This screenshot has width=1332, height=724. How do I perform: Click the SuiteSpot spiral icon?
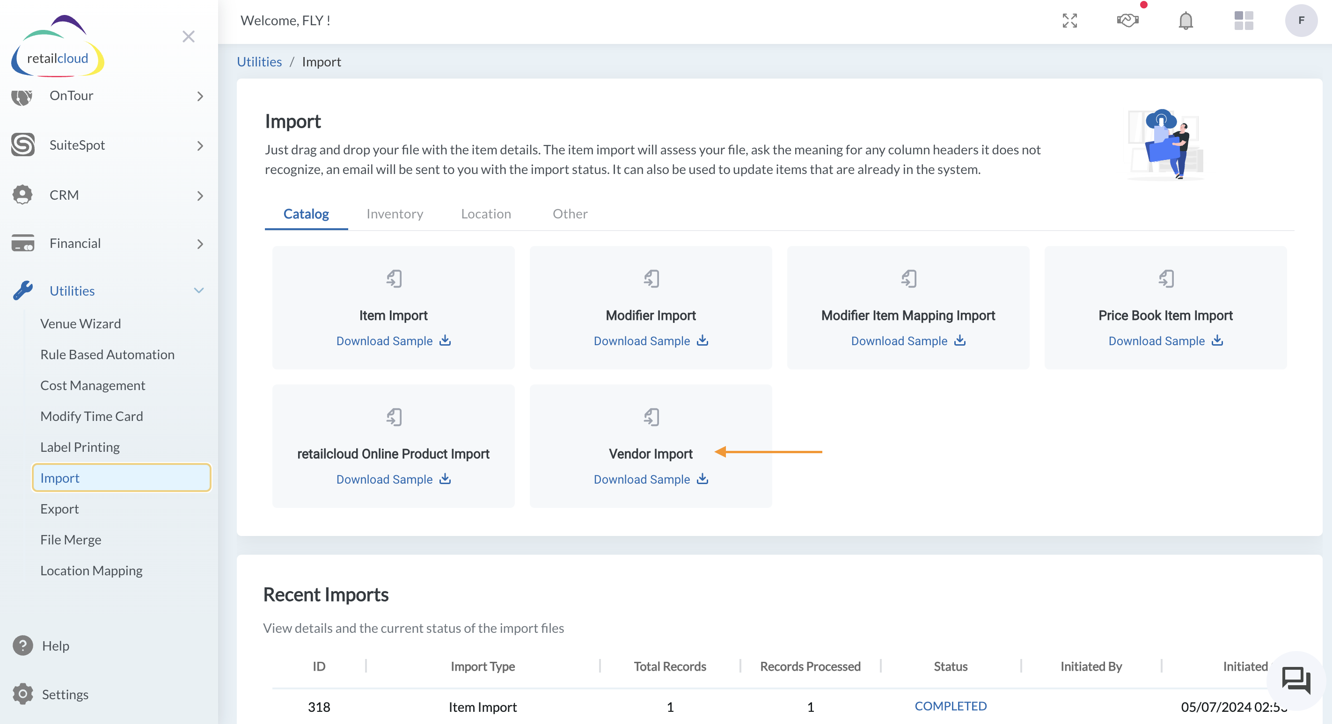click(x=23, y=145)
